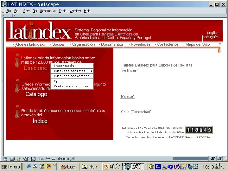Image resolution: width=228 pixels, height=171 pixels.
Task: Click the security padlock icon in status bar
Action: click(220, 159)
